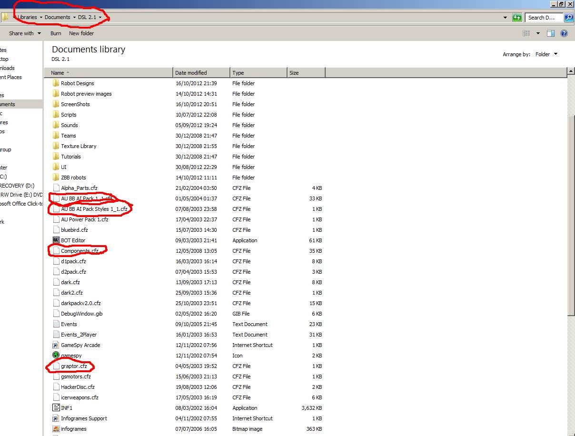Click the New folder button
The width and height of the screenshot is (575, 436).
click(x=81, y=33)
